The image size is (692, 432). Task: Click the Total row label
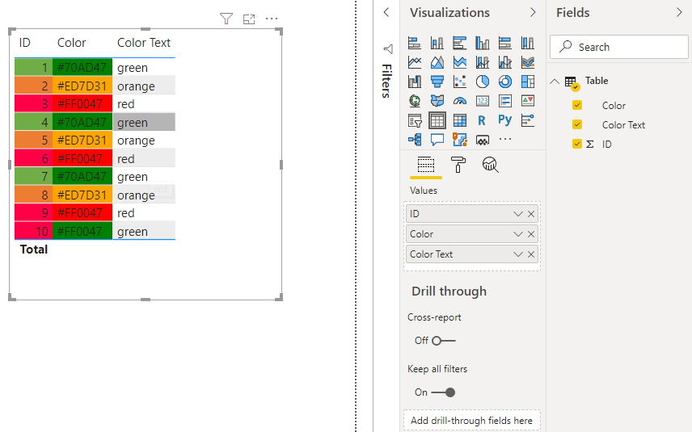(33, 250)
